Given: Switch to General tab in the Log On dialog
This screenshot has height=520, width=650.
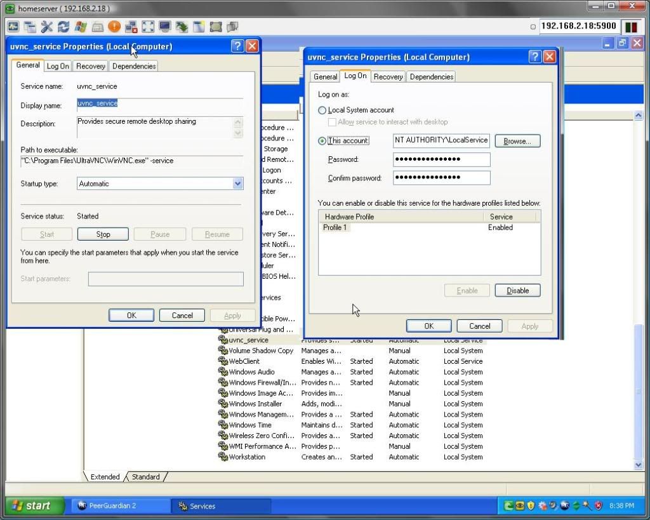Looking at the screenshot, I should pos(325,77).
